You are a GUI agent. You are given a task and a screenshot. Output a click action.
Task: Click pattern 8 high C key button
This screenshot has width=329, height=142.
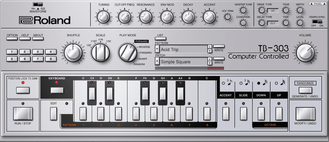pyautogui.click(x=207, y=114)
